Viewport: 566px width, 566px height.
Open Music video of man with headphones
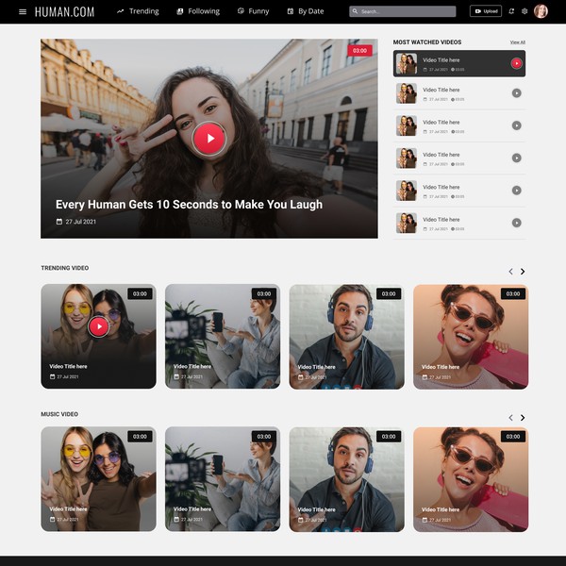tap(346, 479)
